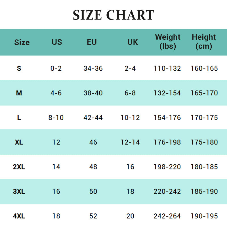
Task: Click the S size row label
Action: [19, 68]
